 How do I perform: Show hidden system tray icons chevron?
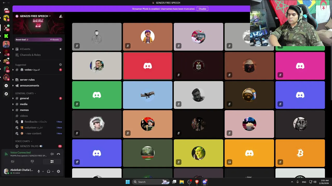pos(292,182)
